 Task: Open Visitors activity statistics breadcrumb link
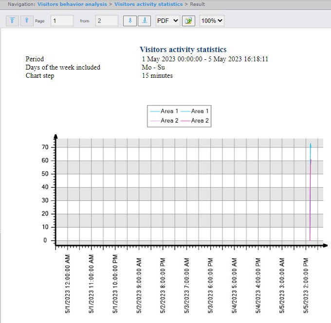(x=148, y=4)
